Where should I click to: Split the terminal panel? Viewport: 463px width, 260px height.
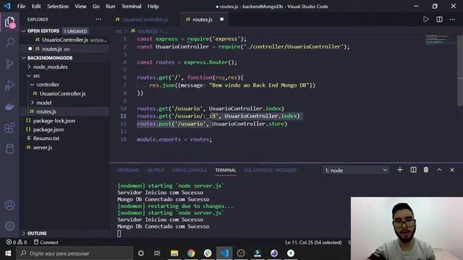pos(413,170)
